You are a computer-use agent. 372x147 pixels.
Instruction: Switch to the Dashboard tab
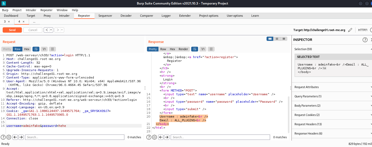pos(11,16)
